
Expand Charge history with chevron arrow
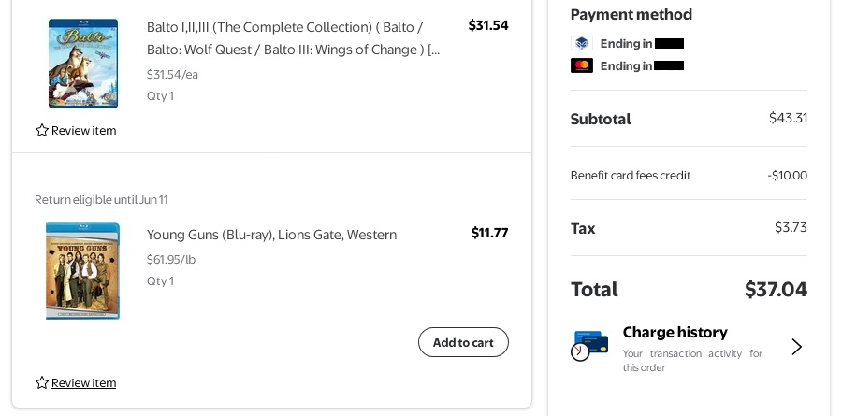(796, 347)
